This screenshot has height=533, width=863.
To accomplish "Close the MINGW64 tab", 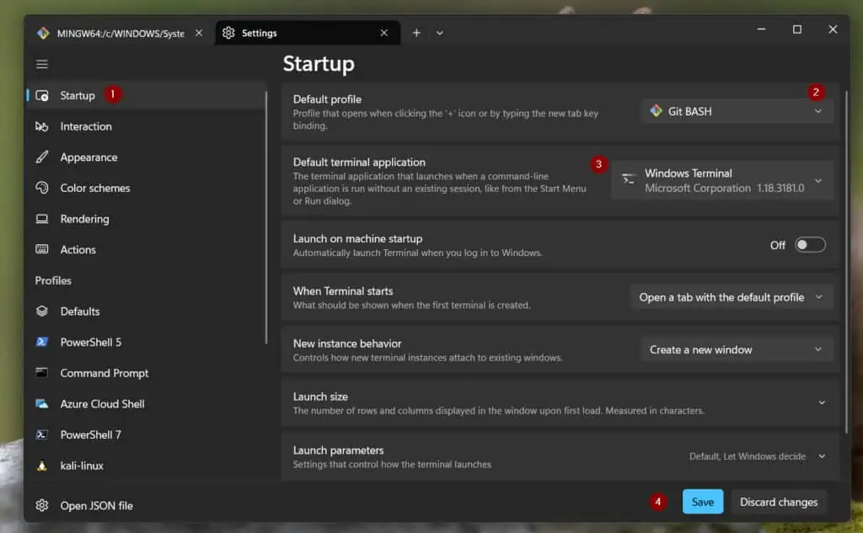I will [x=199, y=33].
